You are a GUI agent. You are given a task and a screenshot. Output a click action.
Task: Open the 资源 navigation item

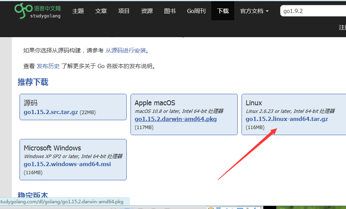[x=147, y=11]
